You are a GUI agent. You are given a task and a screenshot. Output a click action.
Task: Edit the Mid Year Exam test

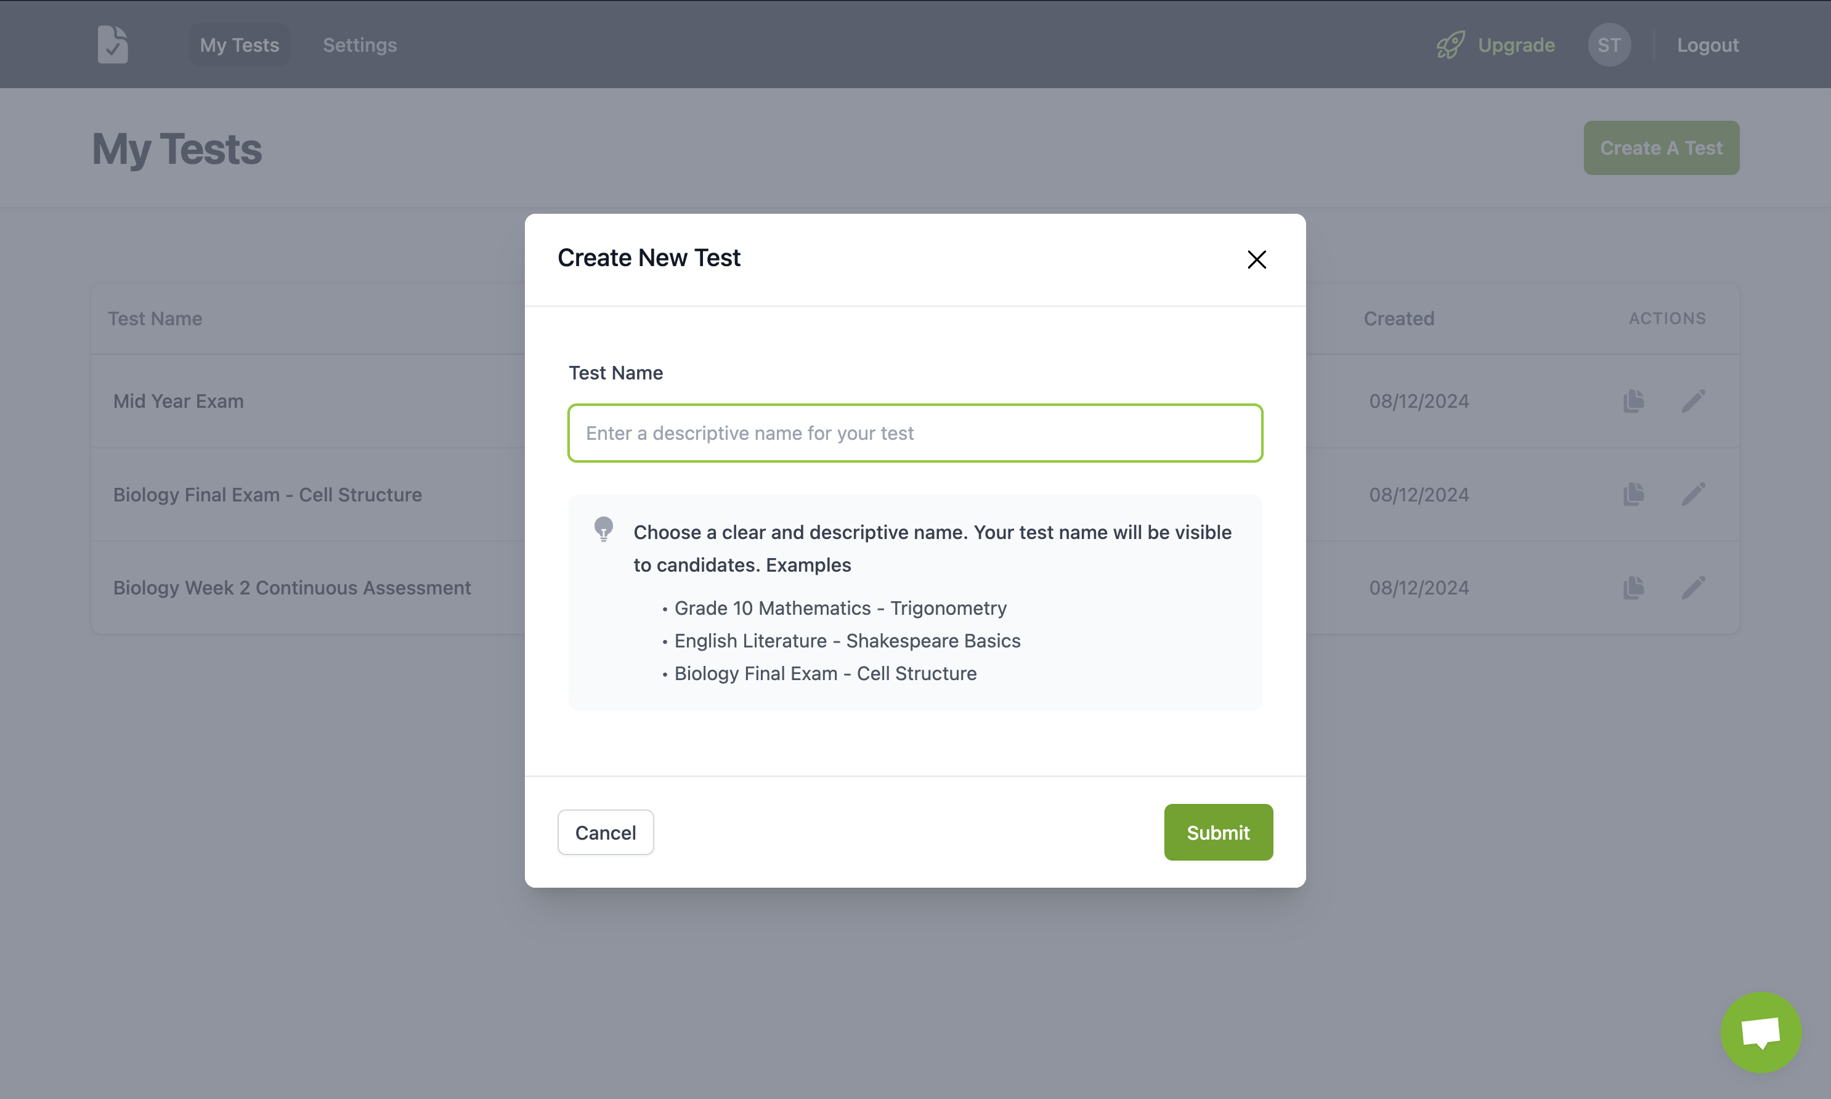[x=1692, y=400]
